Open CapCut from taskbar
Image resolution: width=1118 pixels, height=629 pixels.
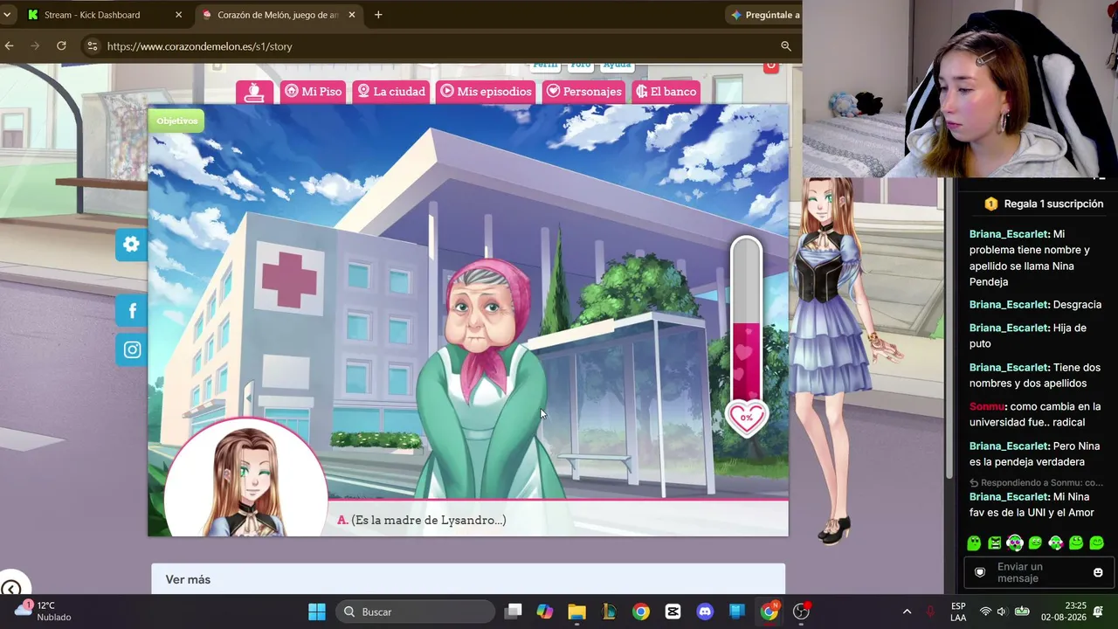tap(673, 612)
